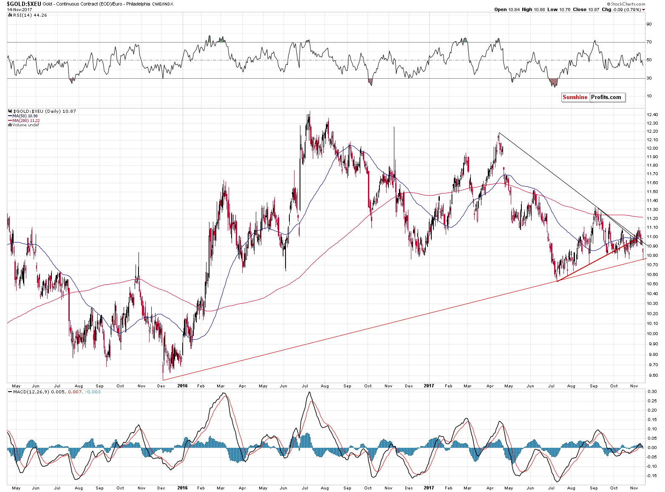665x492 pixels.
Task: Click the RSI indicator icon beside RSI(14)
Action: click(9, 15)
